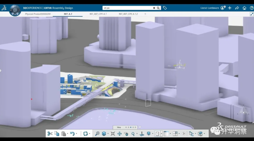
Task: Switch to the 901_REF_CPK A.1.2 tab
Action: (x=128, y=14)
